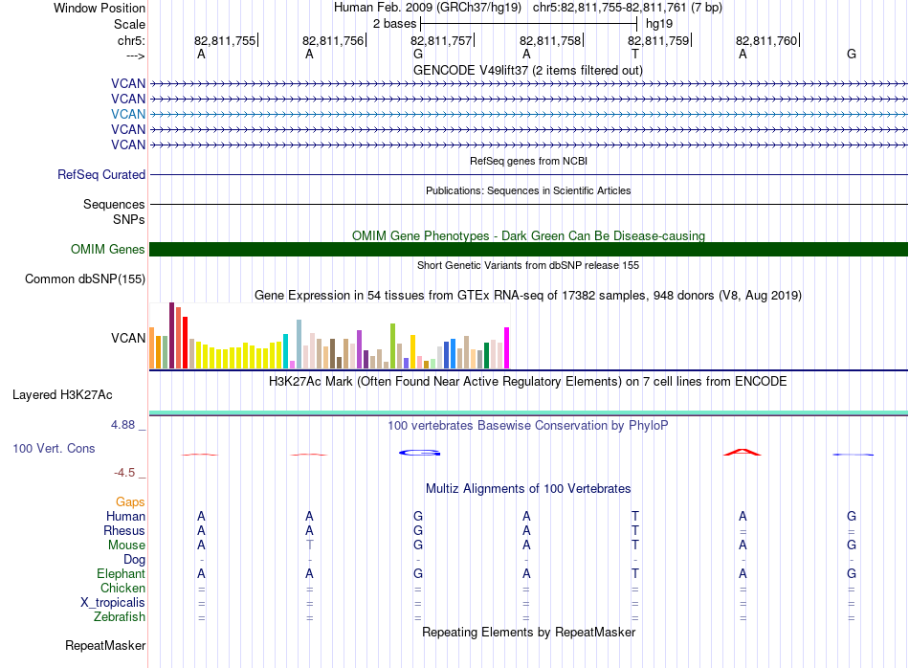Click the Scale row label

(x=130, y=24)
